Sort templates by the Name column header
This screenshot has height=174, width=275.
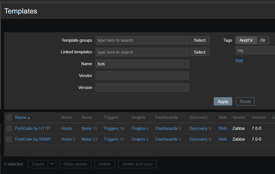tap(21, 117)
